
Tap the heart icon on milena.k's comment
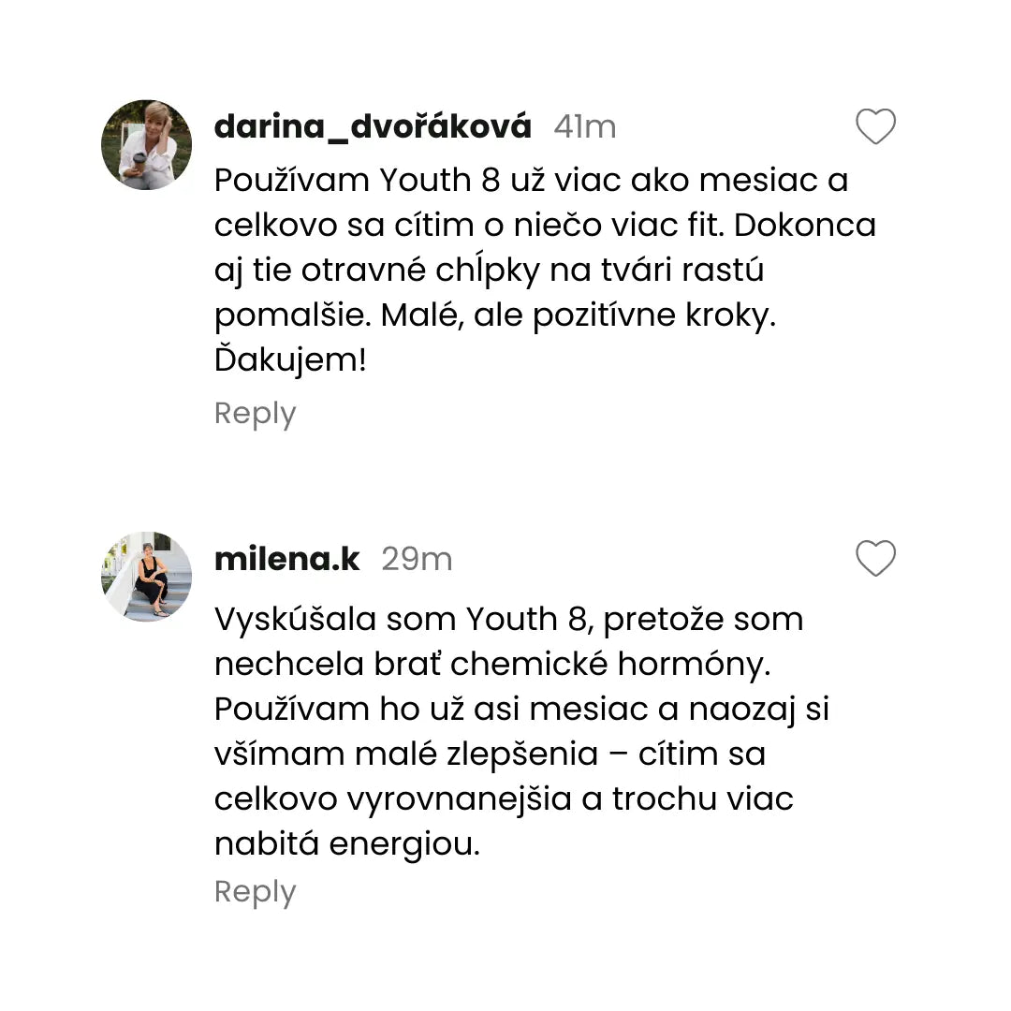[x=876, y=559]
